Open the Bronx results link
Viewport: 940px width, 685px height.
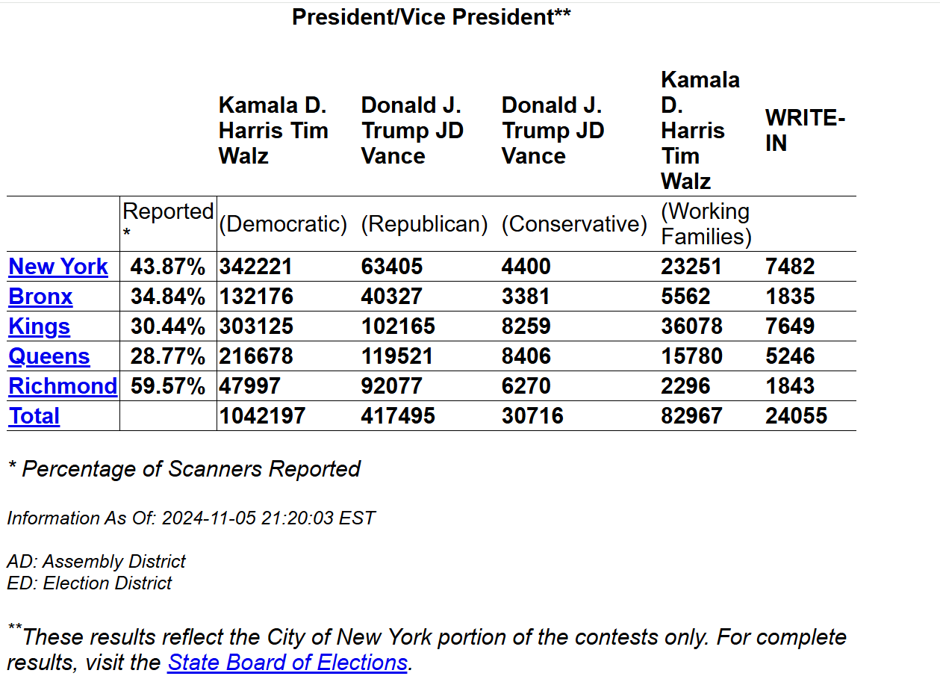(40, 297)
